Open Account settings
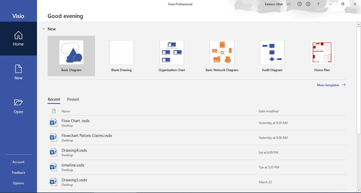This screenshot has width=361, height=193. coord(18,162)
